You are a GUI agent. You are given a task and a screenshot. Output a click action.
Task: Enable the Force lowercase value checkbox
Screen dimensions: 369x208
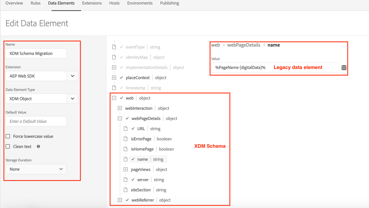coord(8,136)
